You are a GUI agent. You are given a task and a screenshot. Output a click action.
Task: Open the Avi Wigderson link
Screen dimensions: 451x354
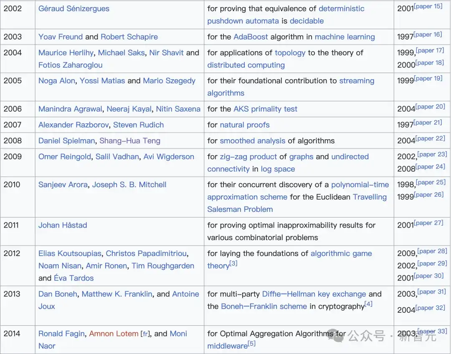pos(169,156)
